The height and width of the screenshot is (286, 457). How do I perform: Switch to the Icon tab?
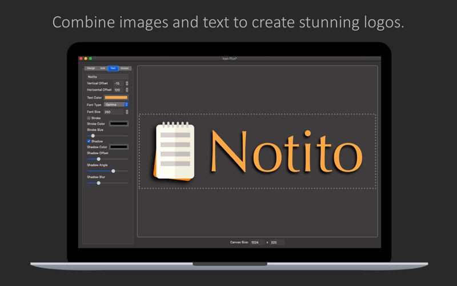[103, 68]
